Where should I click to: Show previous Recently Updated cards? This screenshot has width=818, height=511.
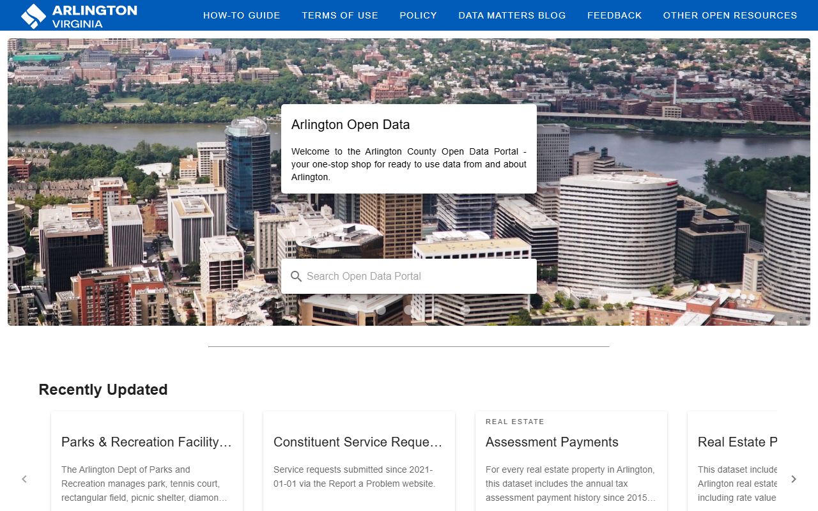[24, 479]
